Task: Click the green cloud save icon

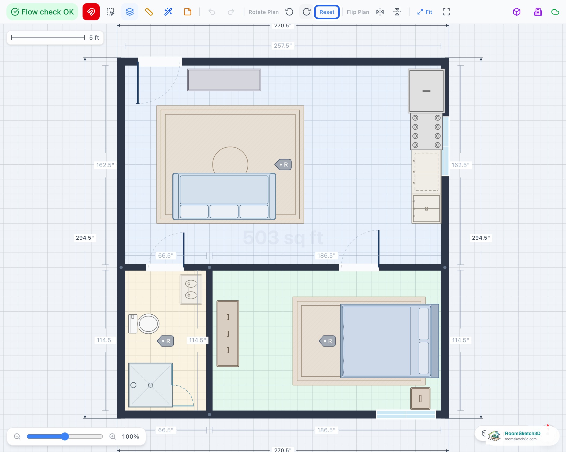Action: pyautogui.click(x=555, y=12)
